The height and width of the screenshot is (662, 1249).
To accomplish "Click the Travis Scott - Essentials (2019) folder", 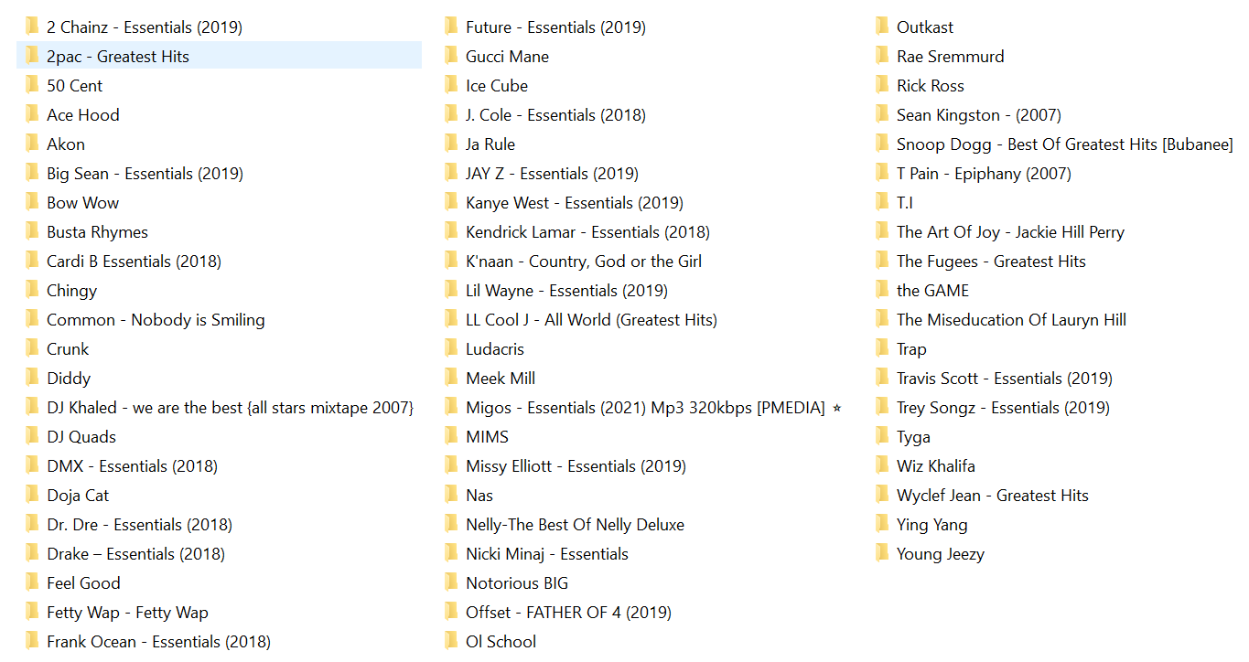I will tap(1004, 378).
